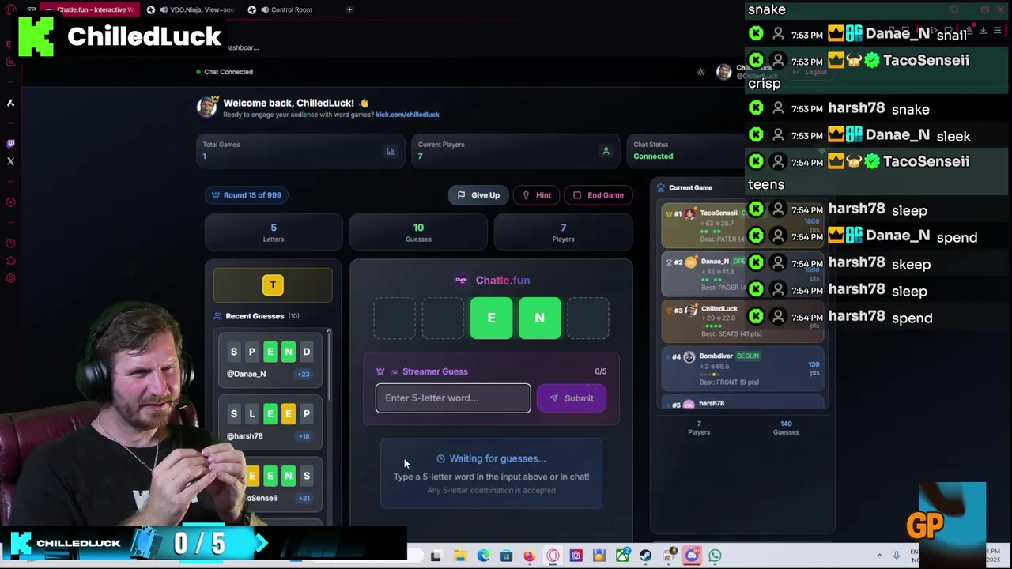This screenshot has height=569, width=1012.
Task: Click the Chatle.fun logo above board
Action: coord(461,281)
